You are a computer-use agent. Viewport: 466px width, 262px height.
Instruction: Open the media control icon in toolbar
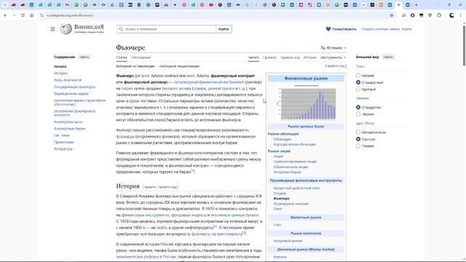click(x=403, y=15)
